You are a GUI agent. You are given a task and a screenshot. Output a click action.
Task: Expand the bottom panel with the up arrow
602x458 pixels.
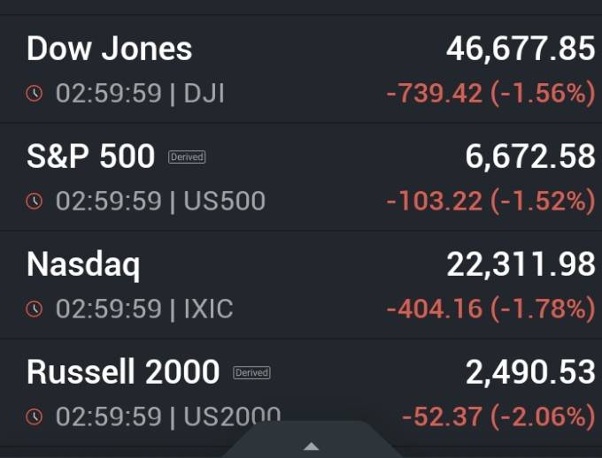tap(312, 447)
